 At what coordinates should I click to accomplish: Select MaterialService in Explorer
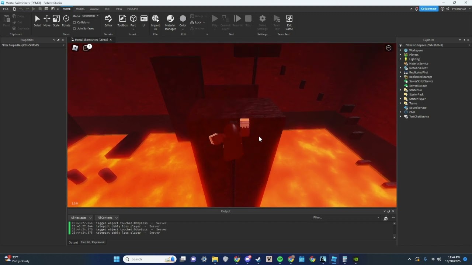(x=419, y=64)
